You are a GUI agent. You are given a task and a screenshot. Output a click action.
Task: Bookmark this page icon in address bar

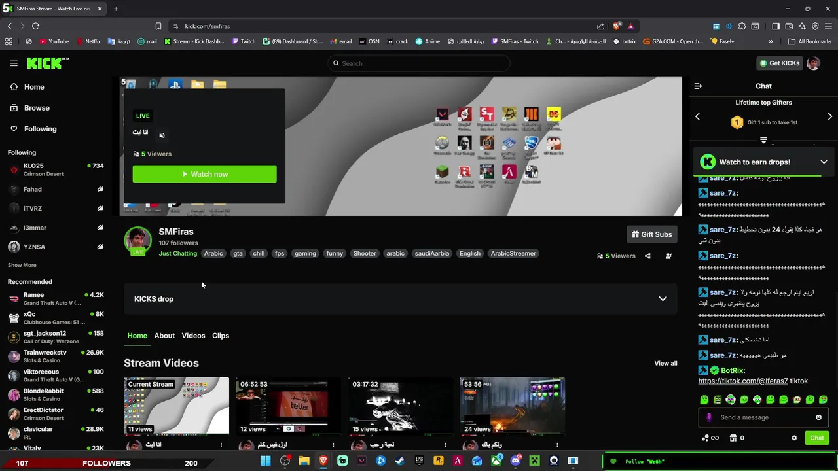point(158,26)
